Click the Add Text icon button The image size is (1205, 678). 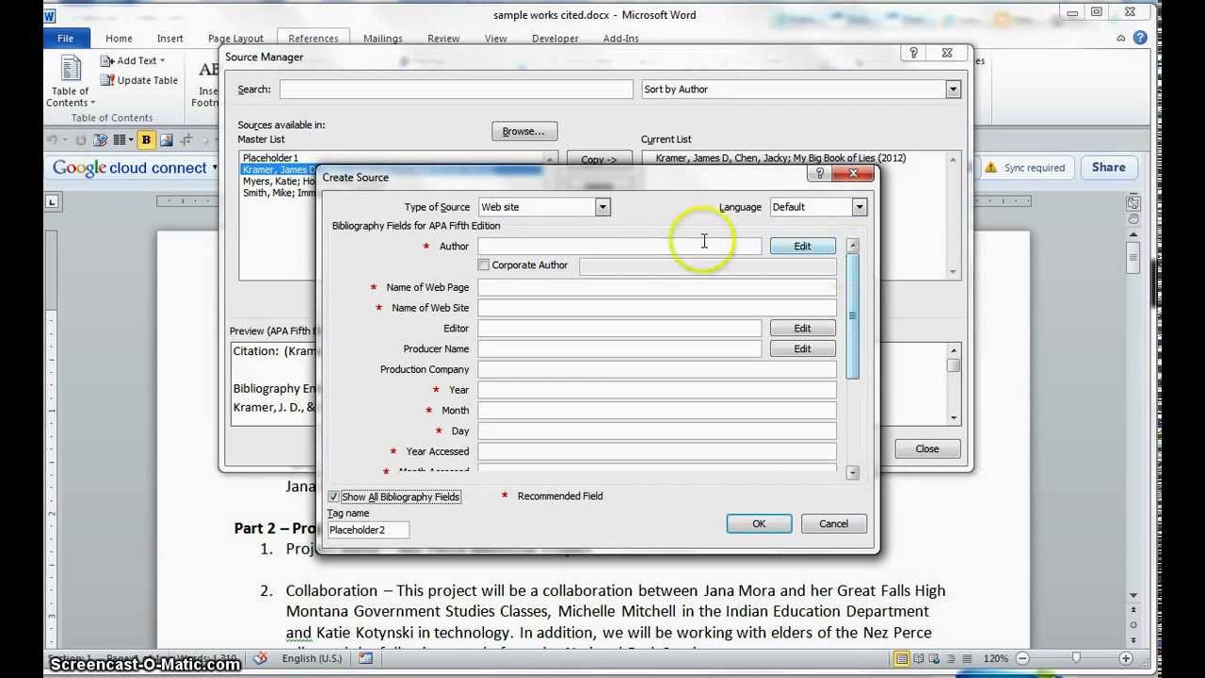(x=107, y=61)
